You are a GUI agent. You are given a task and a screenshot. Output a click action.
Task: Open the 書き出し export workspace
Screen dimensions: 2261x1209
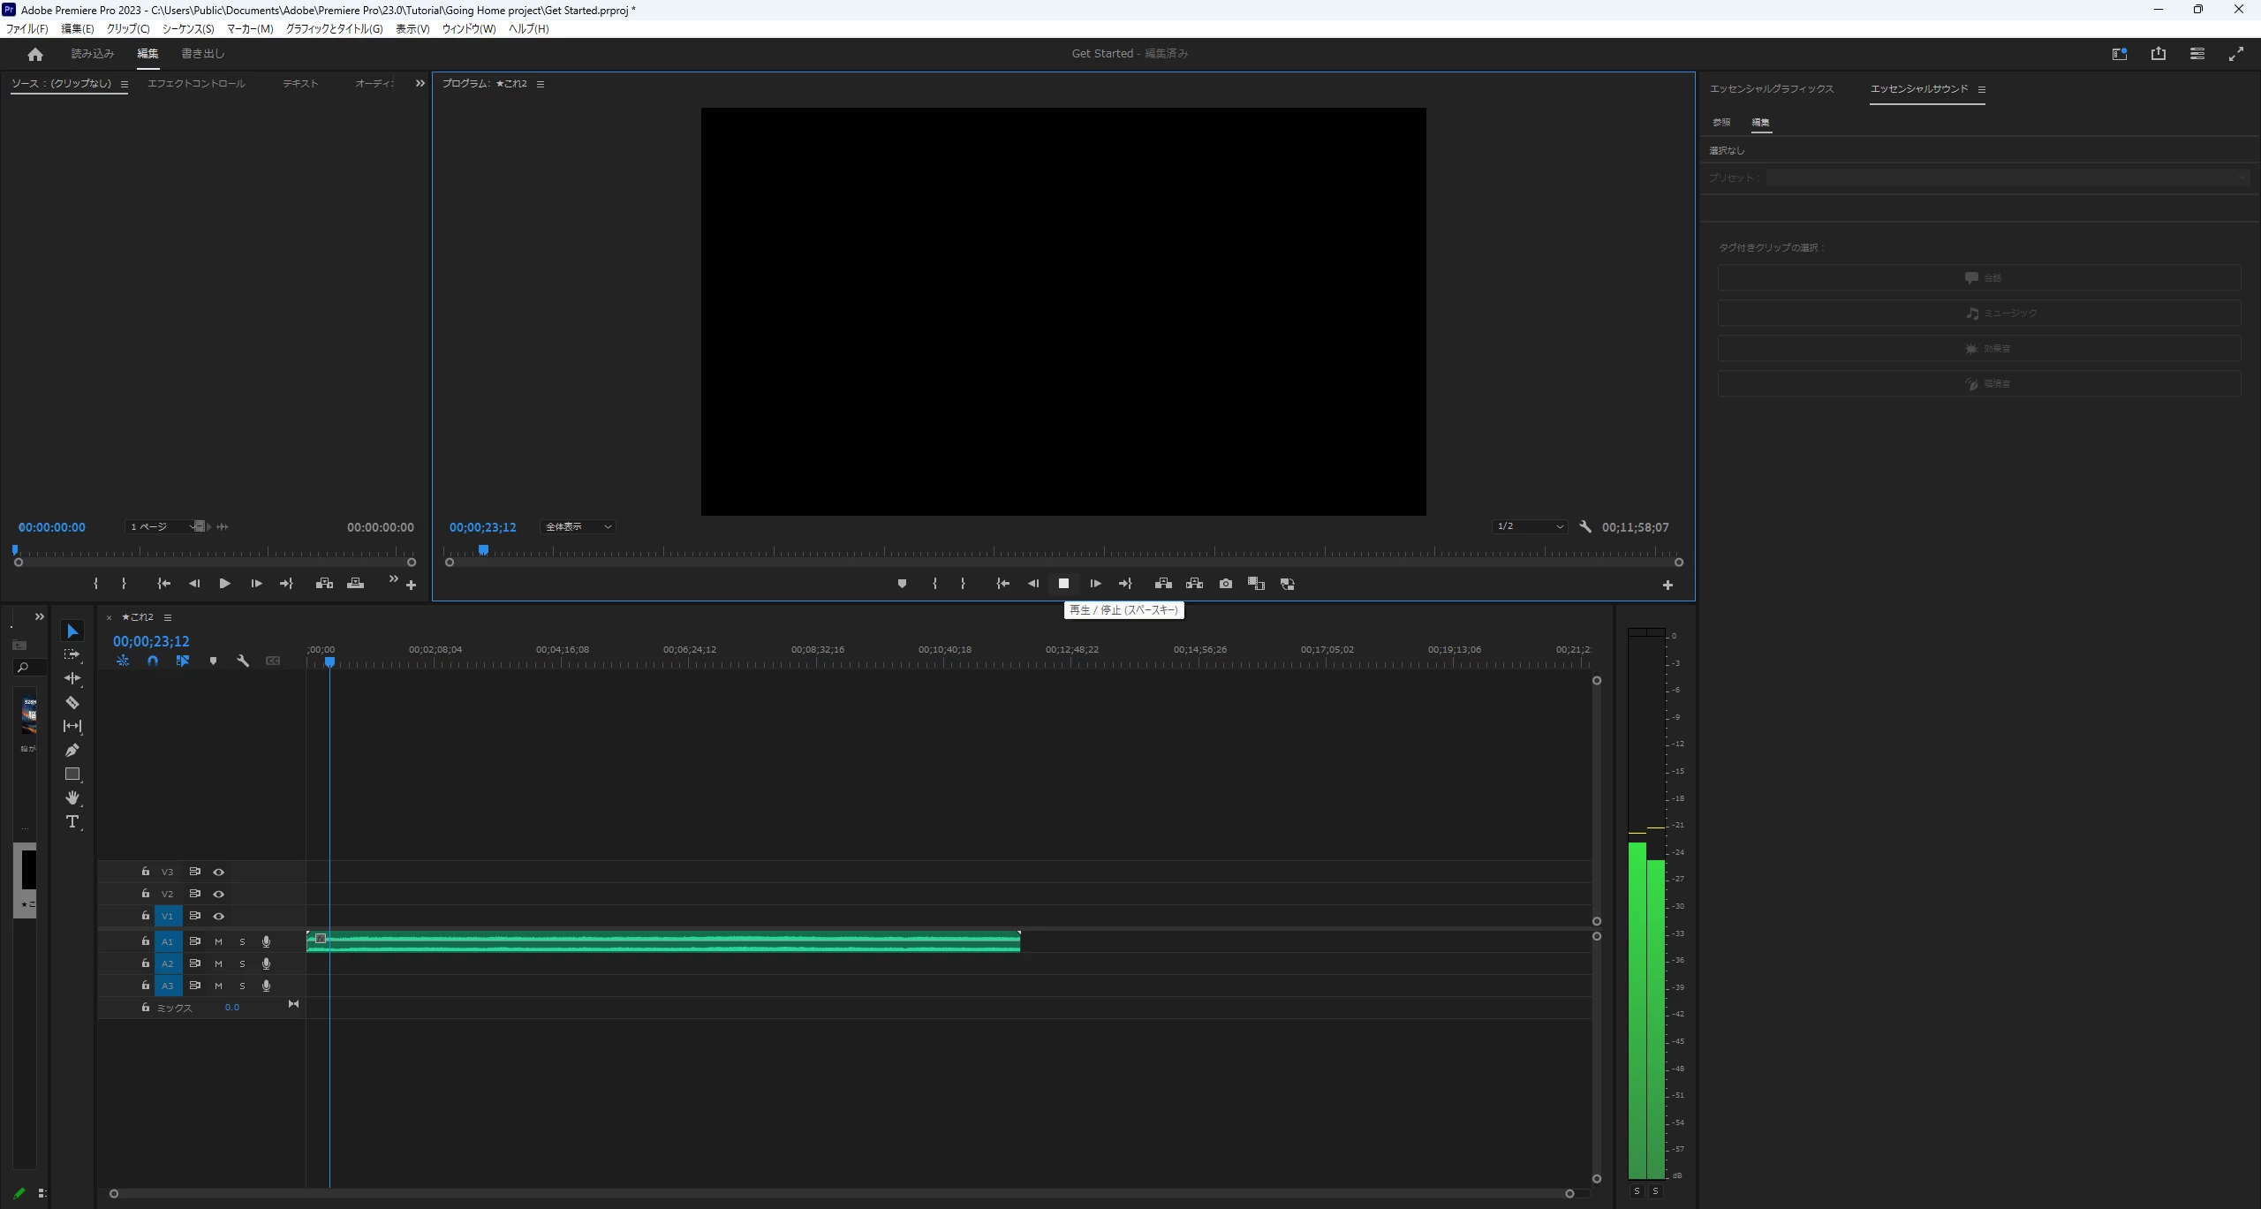coord(203,54)
